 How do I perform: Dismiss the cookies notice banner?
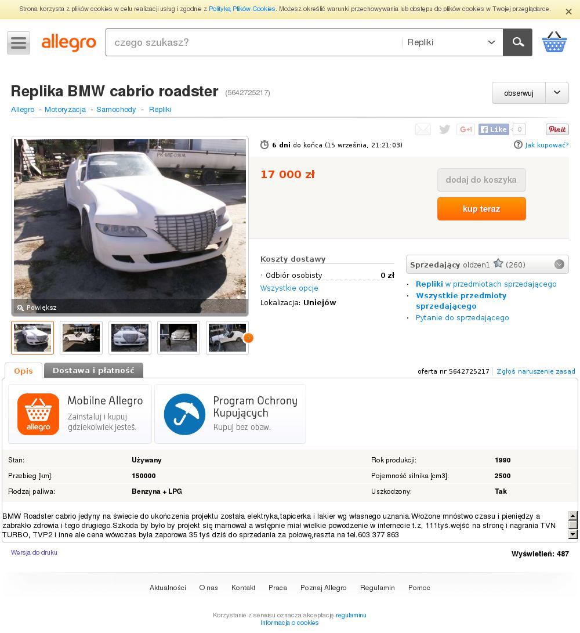click(x=568, y=12)
